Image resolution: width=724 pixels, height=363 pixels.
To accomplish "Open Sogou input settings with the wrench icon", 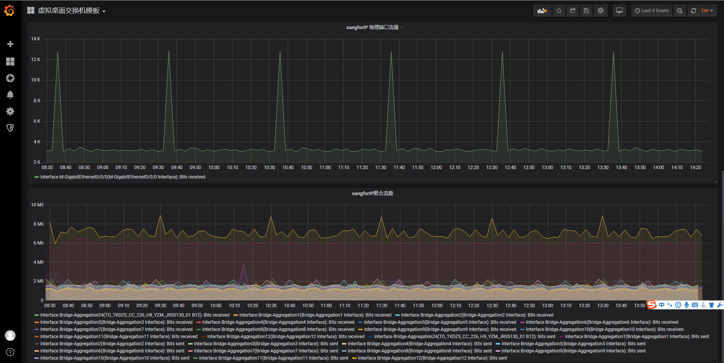I will click(719, 305).
